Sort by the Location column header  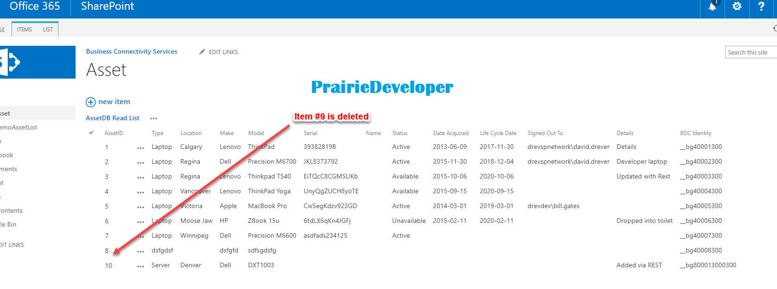click(x=191, y=133)
